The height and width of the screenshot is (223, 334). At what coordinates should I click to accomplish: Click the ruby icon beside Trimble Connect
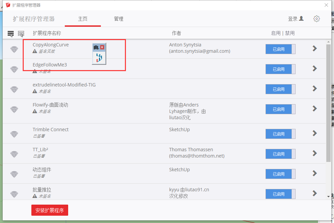14,134
